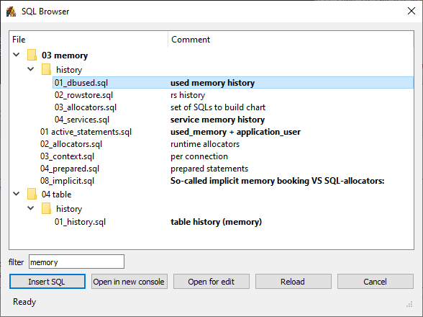
Task: Click the 03 memory folder label
Action: click(65, 55)
